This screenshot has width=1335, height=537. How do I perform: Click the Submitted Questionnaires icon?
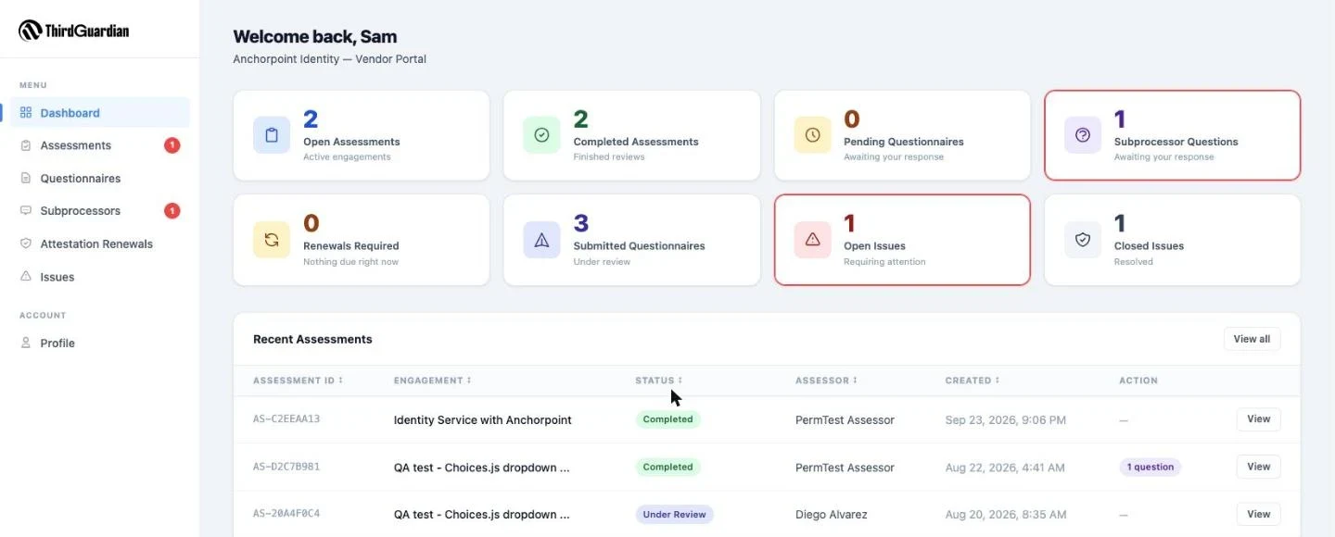541,240
